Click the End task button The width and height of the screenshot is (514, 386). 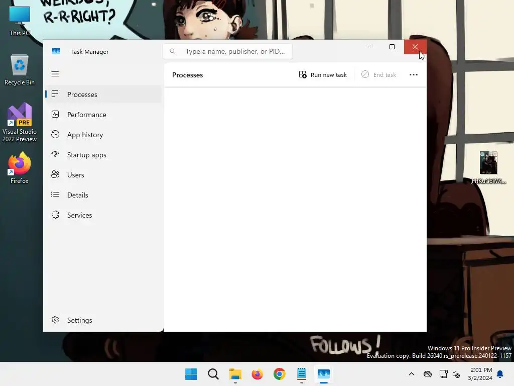click(378, 75)
